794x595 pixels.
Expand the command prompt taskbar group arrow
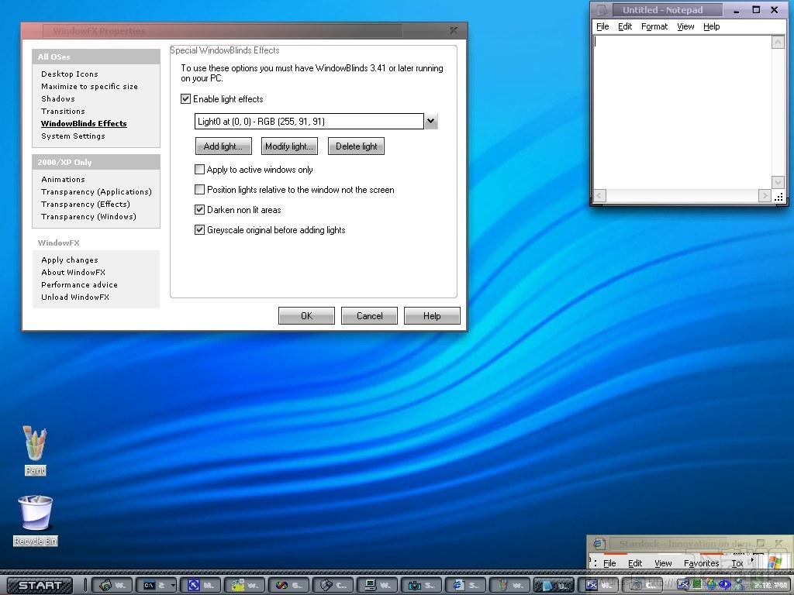pyautogui.click(x=173, y=586)
